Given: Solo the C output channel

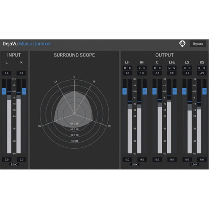Looking at the screenshot, I should (160, 68).
